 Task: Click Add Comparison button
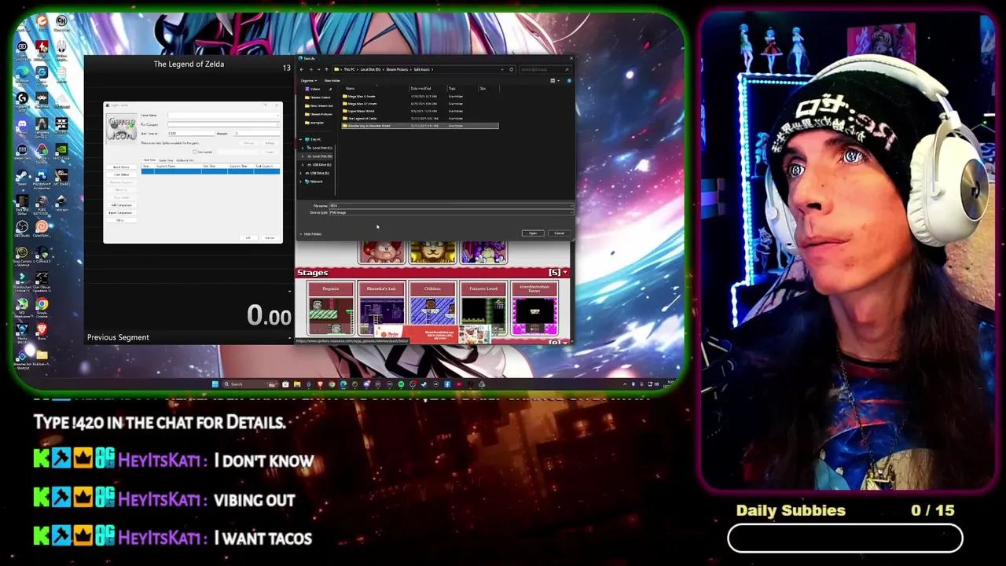121,205
